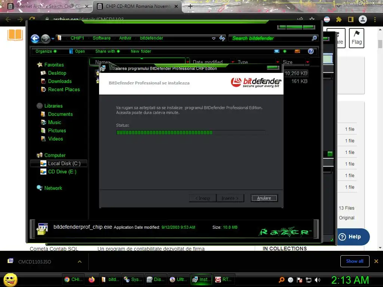
Task: Switch to the UltraISO taskbar button
Action: click(x=178, y=280)
